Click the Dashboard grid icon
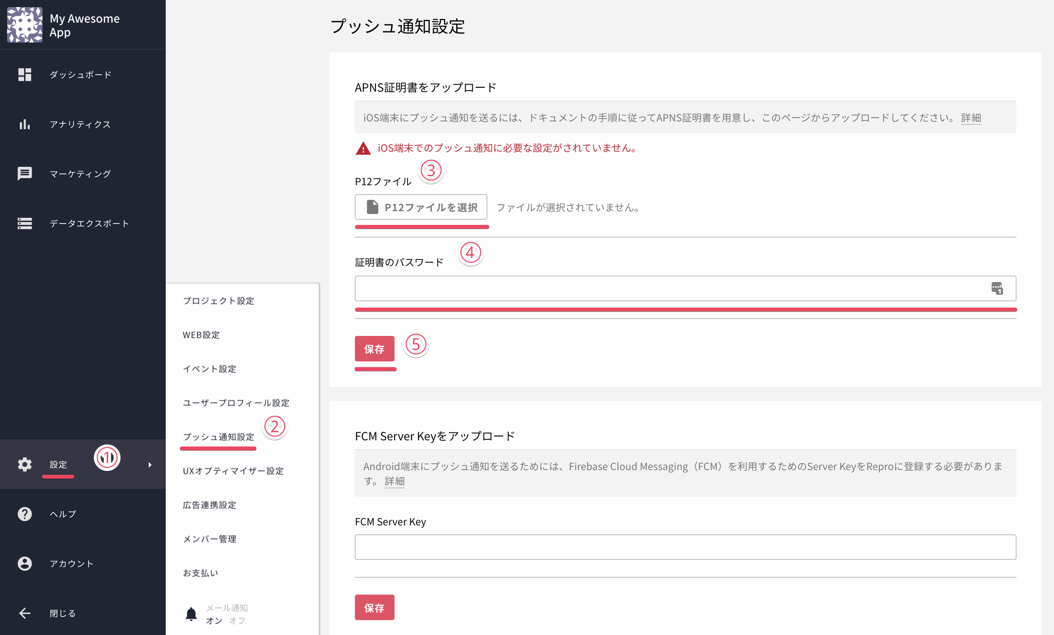1054x635 pixels. pos(25,75)
